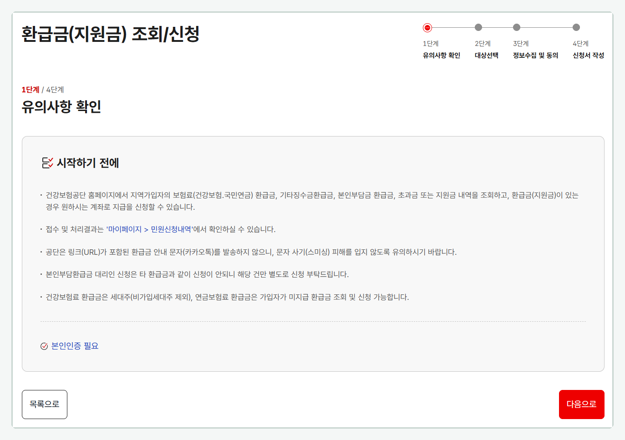
Task: Select the 신청서 작성 step label
Action: coord(589,56)
